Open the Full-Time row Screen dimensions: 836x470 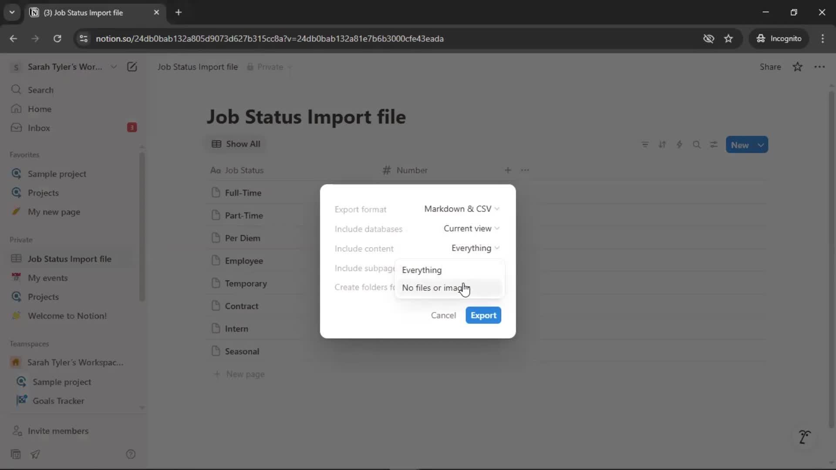coord(243,193)
